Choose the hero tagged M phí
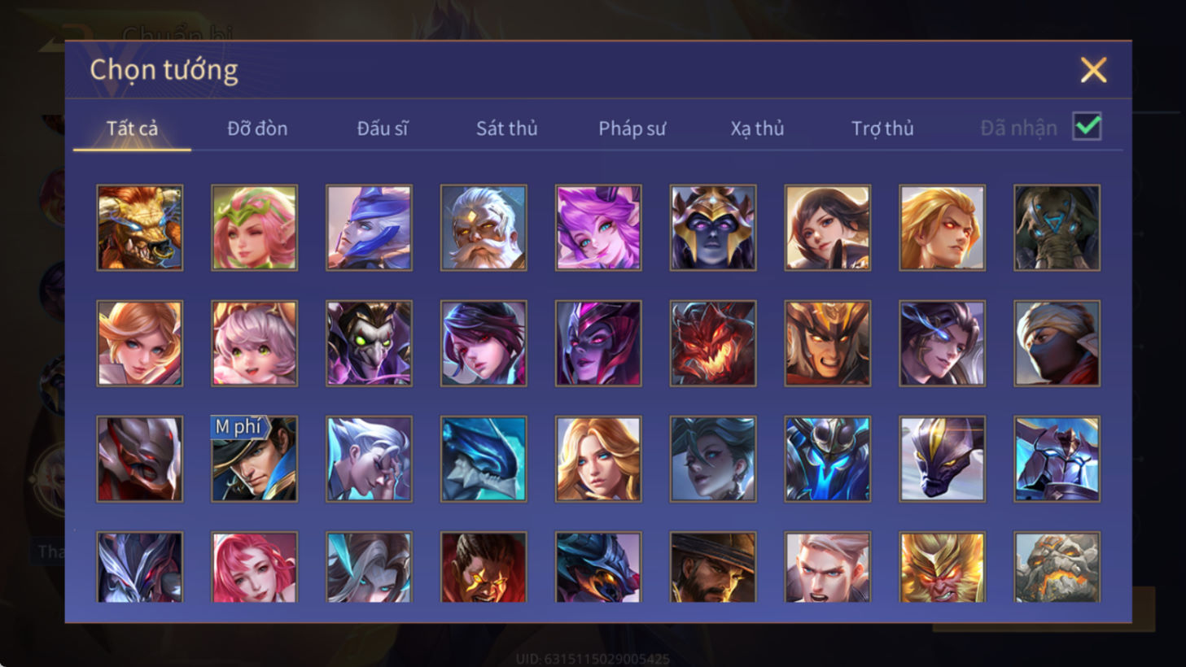Viewport: 1186px width, 667px height. [255, 459]
